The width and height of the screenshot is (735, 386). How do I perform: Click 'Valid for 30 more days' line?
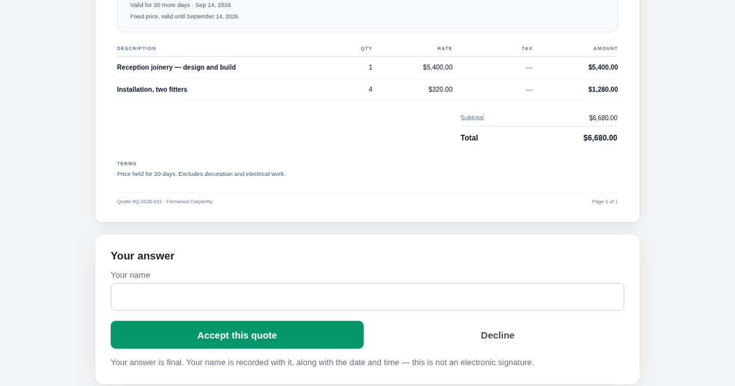tap(181, 5)
